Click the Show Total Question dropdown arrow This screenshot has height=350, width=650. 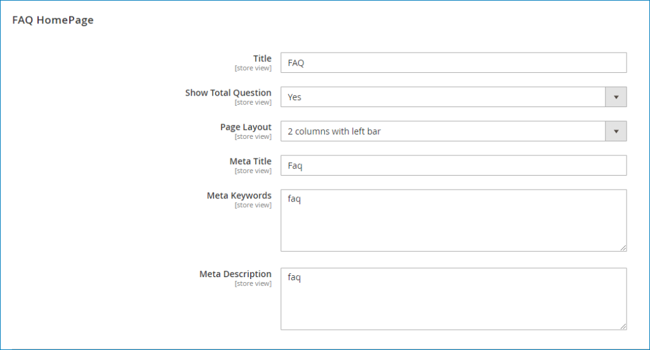616,97
